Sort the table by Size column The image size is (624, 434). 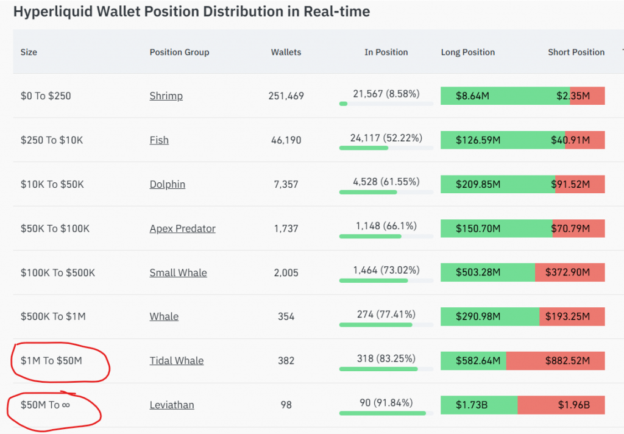pos(29,52)
